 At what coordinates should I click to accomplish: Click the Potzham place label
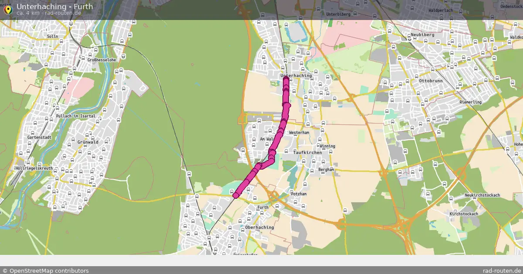point(299,194)
